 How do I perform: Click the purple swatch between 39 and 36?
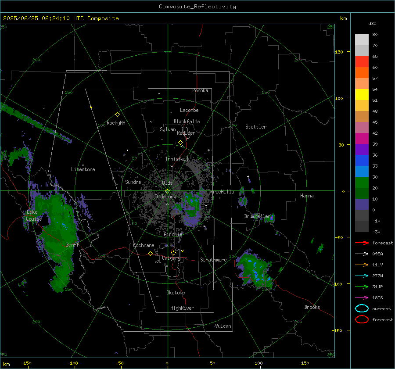[x=362, y=149]
